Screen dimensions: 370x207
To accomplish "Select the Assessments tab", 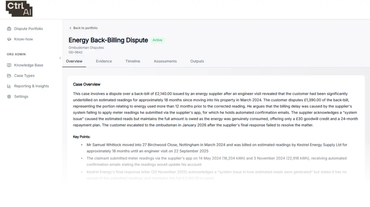I will tap(165, 61).
